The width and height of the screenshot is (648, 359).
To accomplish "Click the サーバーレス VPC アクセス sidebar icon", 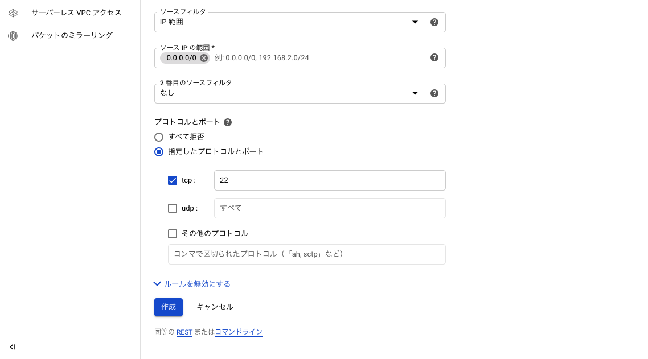I will tap(13, 12).
